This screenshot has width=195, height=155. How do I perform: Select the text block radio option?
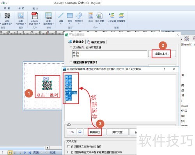tap(71, 47)
